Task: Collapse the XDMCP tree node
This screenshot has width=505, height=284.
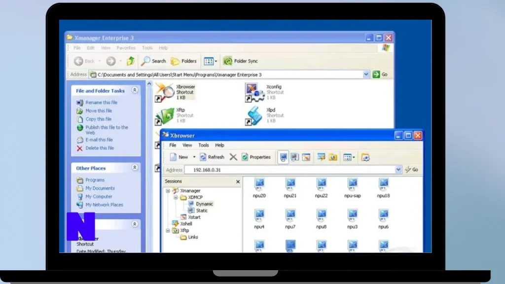Action: coord(176,197)
